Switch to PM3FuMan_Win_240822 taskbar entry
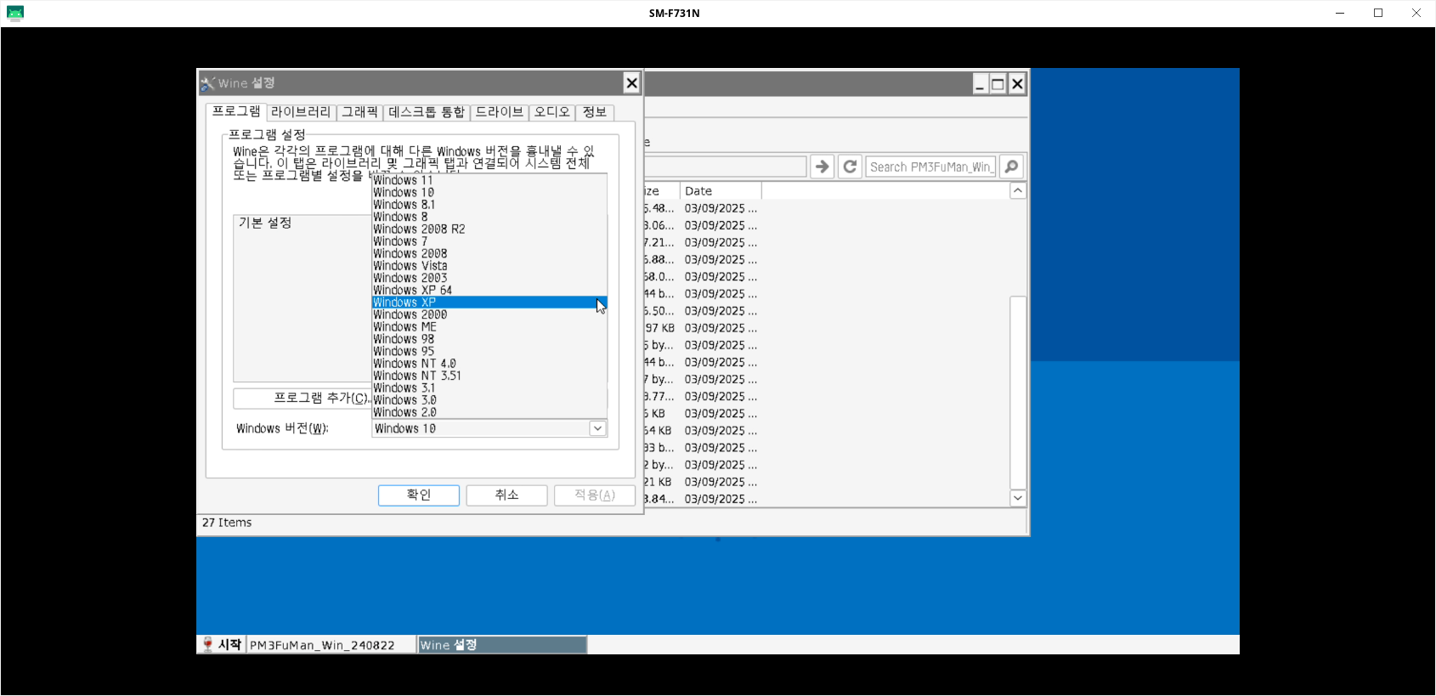 331,645
